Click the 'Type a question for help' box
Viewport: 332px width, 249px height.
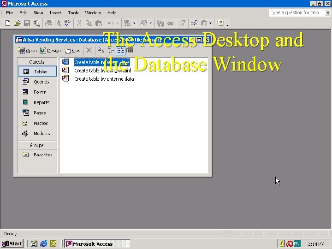297,13
